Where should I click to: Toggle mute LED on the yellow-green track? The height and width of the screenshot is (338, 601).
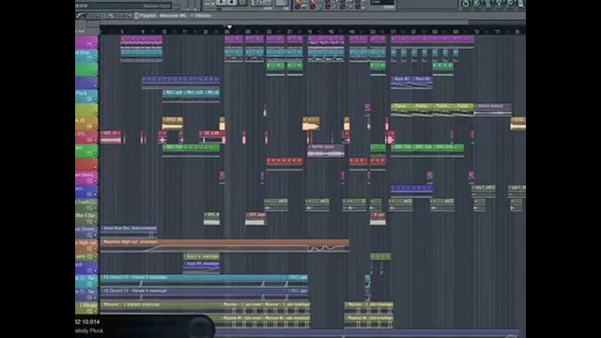(95, 113)
